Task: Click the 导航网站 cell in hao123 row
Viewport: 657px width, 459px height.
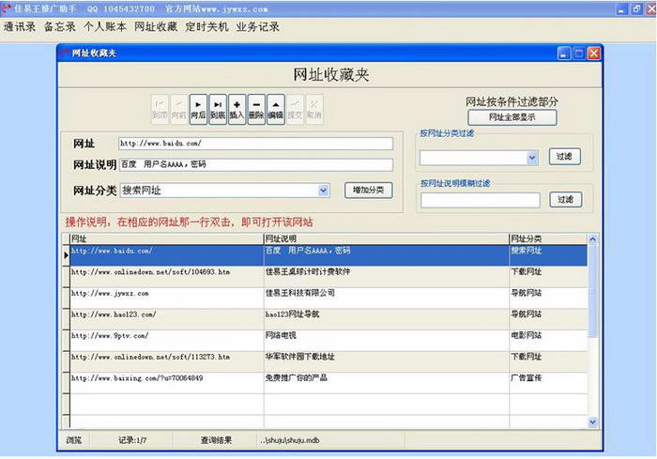Action: (x=548, y=319)
